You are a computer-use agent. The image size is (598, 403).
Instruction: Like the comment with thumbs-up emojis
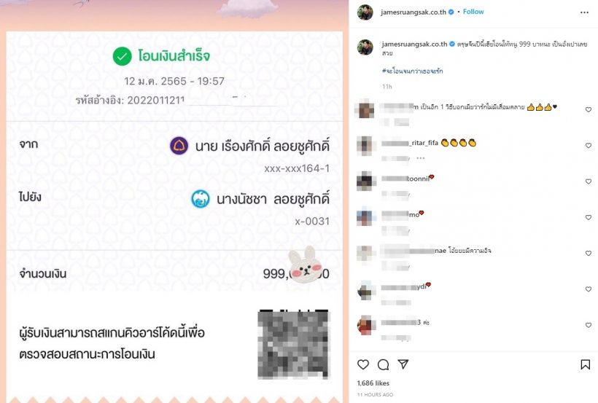[x=588, y=110]
